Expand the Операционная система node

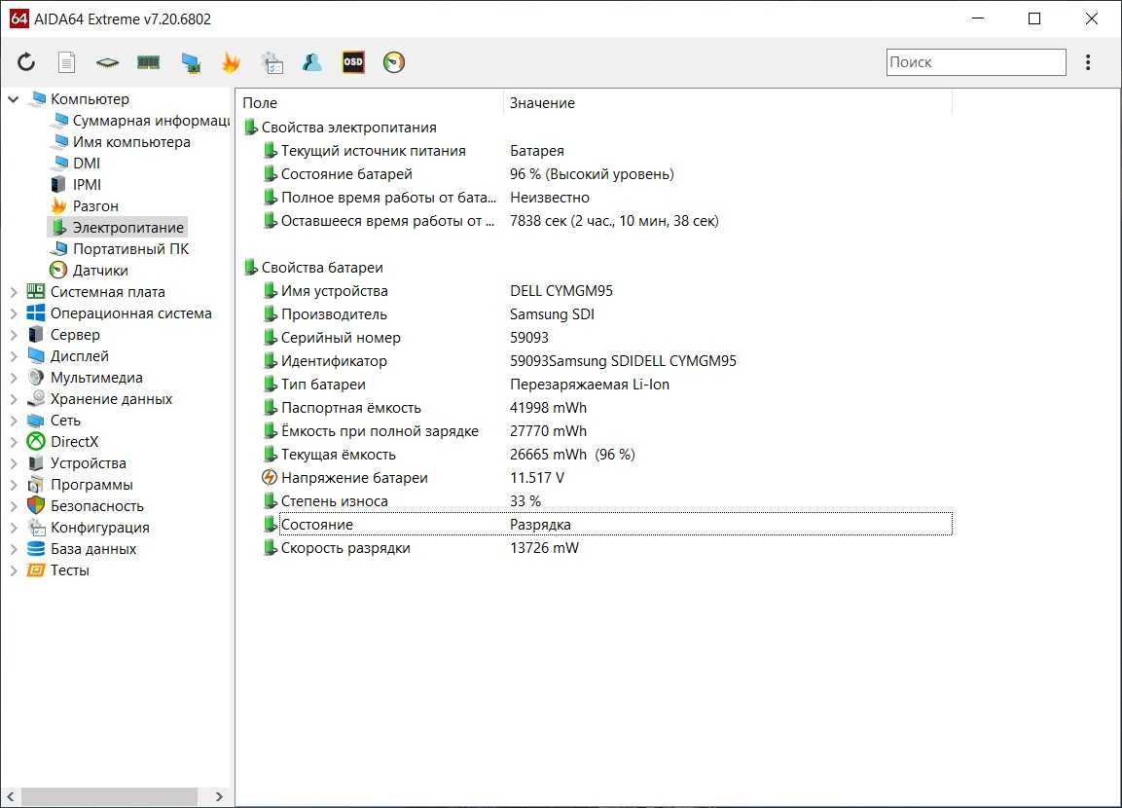point(13,313)
